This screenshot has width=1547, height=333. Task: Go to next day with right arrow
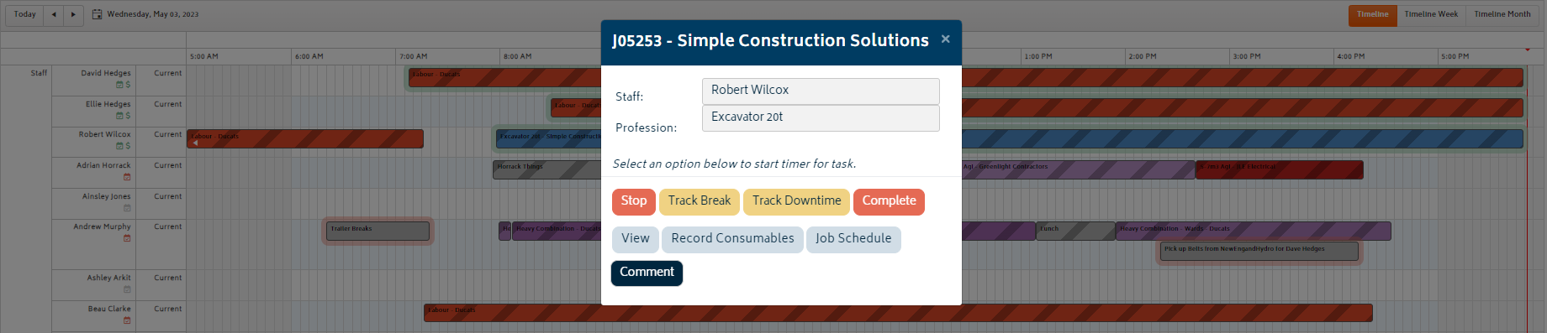point(73,14)
